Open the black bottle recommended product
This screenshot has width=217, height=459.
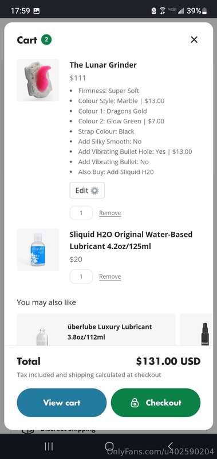click(205, 334)
